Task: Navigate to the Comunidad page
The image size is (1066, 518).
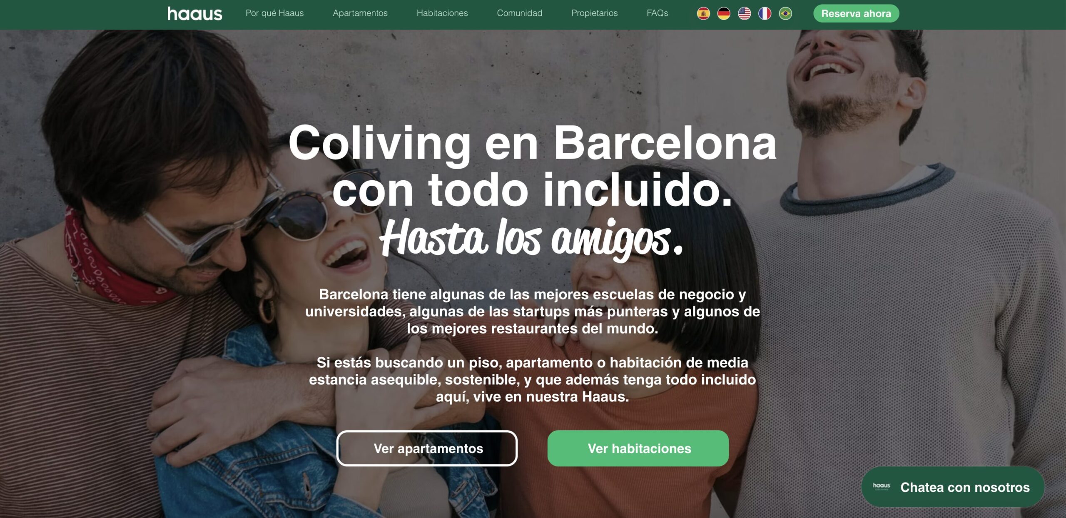Action: 520,13
